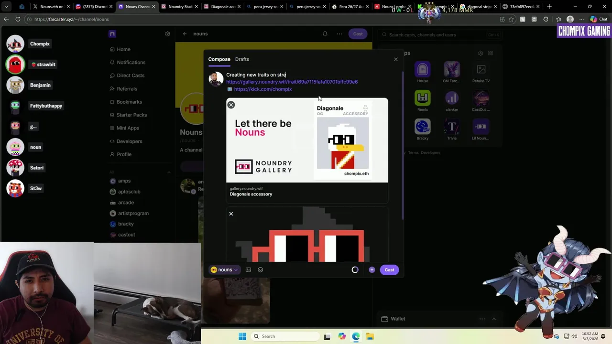612x344 pixels.
Task: Collapse the channels list chevron
Action: point(169,172)
